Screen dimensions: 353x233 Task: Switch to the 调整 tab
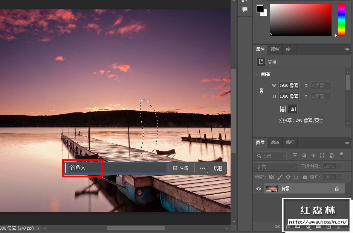point(275,49)
